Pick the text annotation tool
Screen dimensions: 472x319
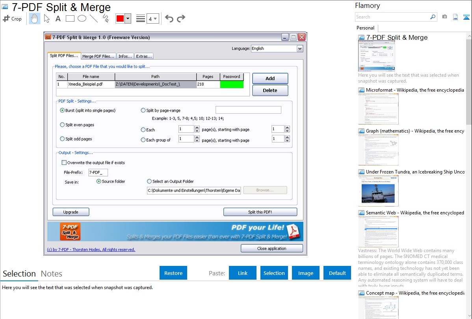click(58, 18)
